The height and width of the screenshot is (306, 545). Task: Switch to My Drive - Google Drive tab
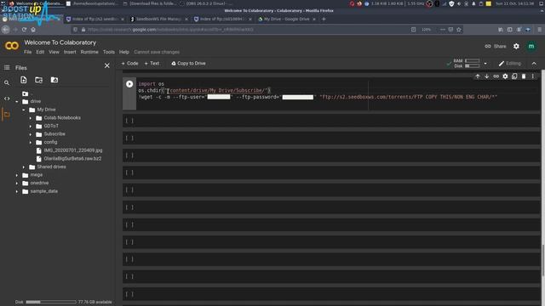click(286, 19)
